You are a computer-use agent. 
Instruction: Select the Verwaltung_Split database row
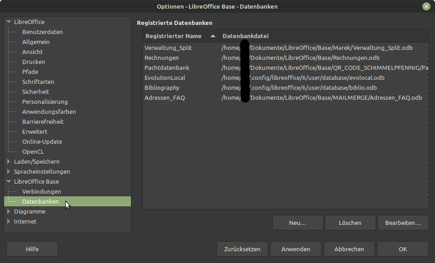(x=285, y=48)
